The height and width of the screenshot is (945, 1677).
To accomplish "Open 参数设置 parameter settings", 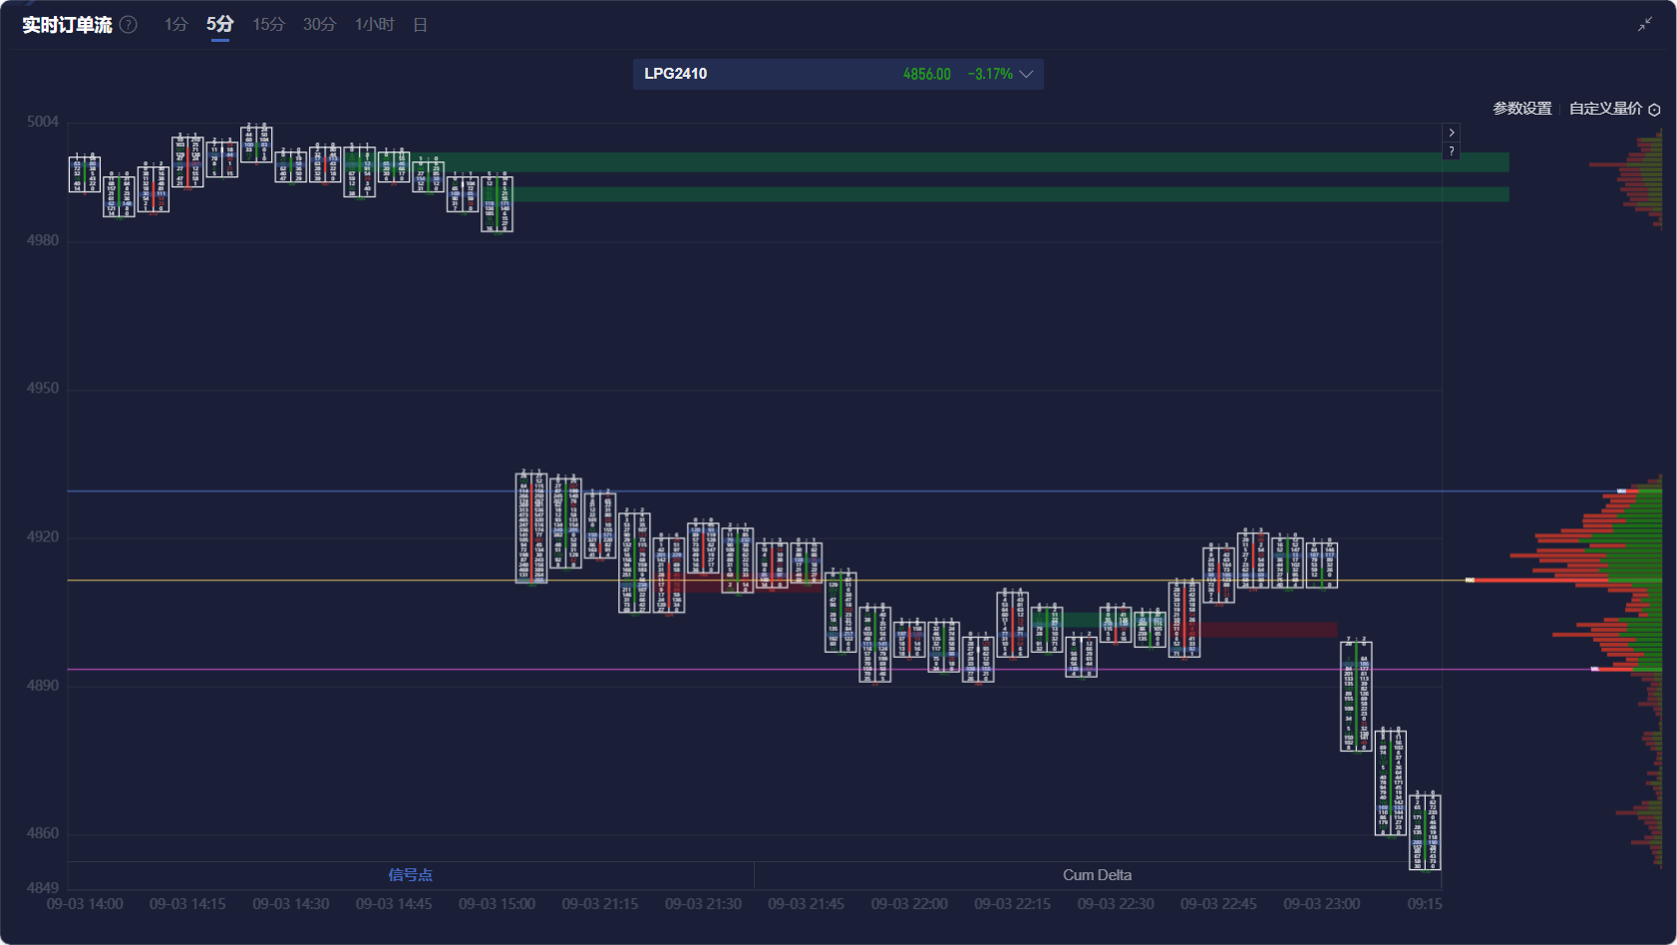I will click(1521, 109).
